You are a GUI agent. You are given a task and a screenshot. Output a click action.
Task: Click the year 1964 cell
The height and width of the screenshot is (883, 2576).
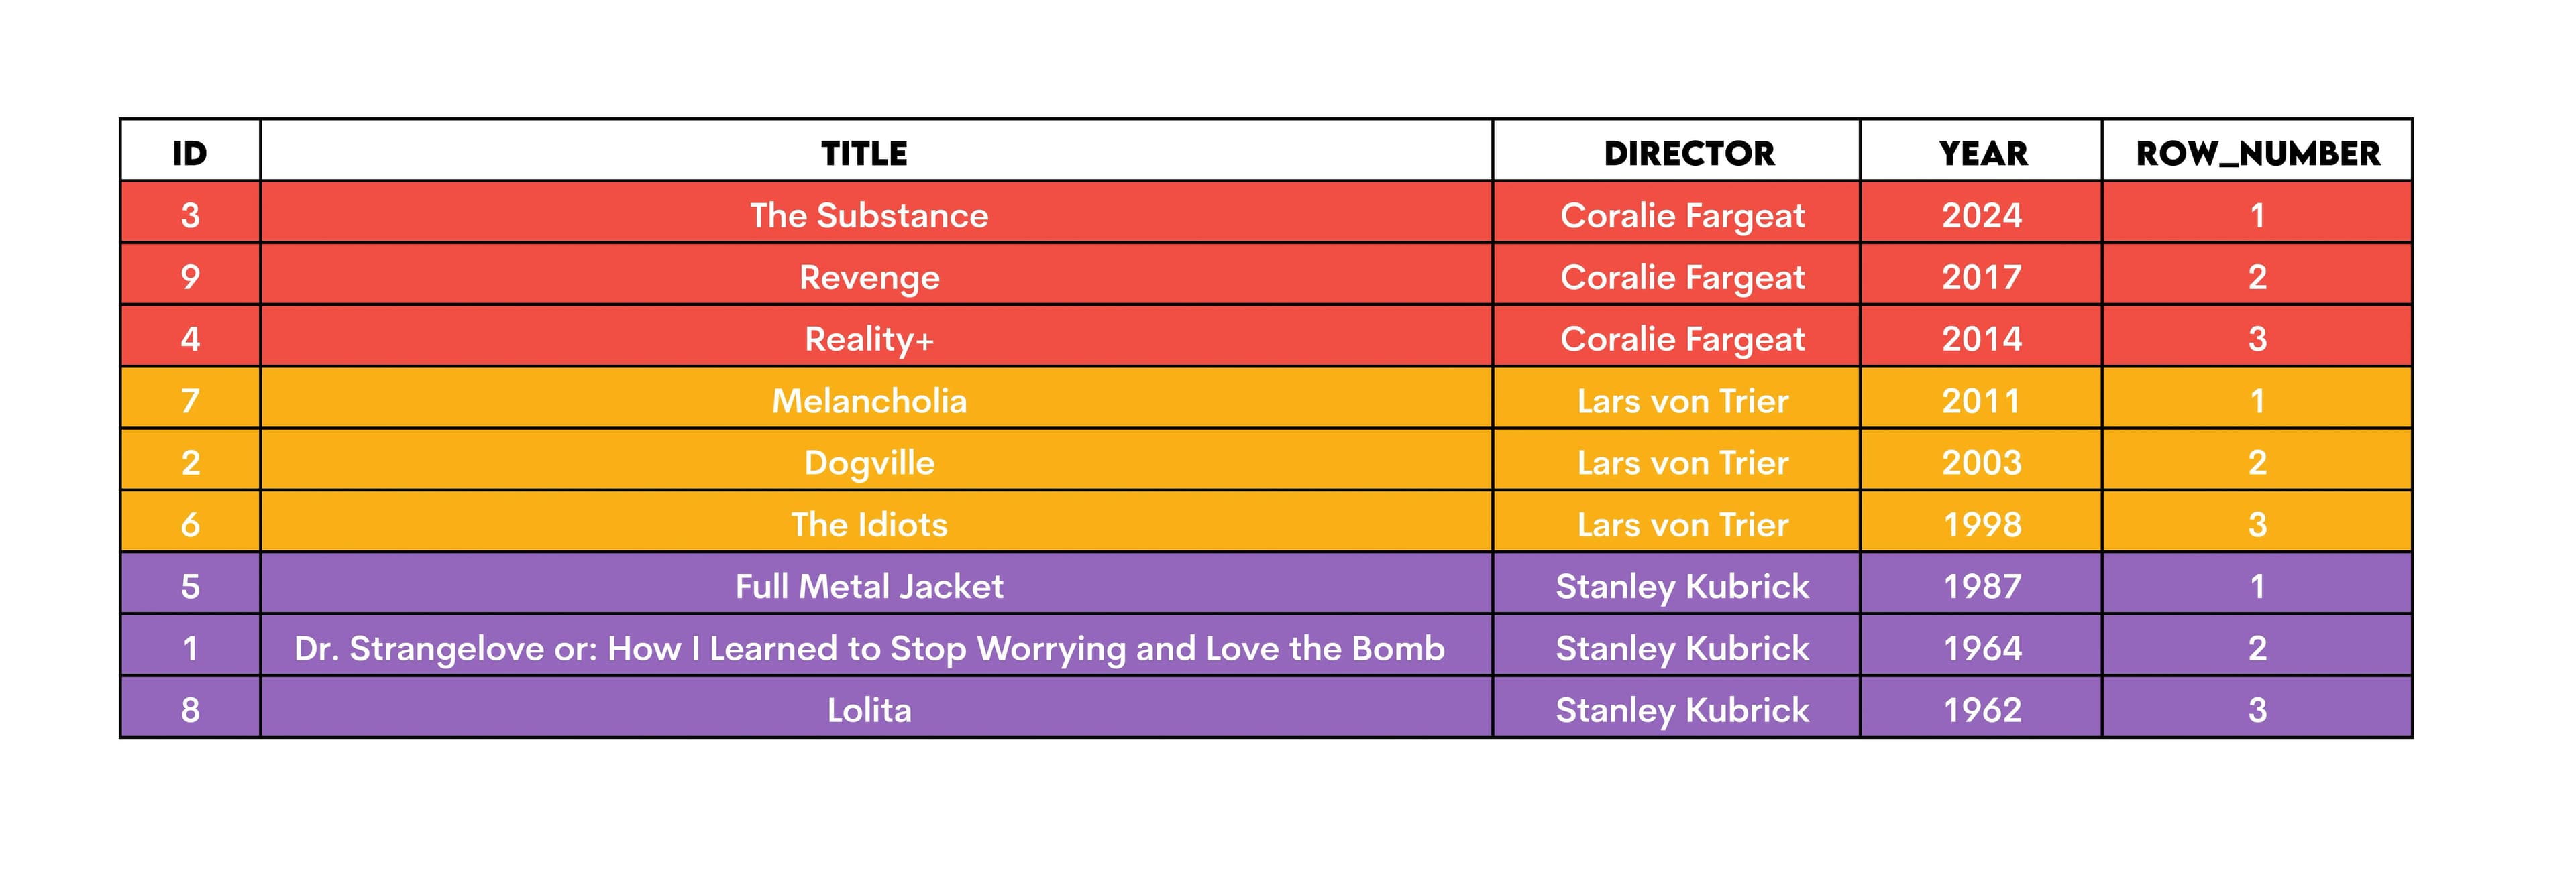coord(1982,648)
